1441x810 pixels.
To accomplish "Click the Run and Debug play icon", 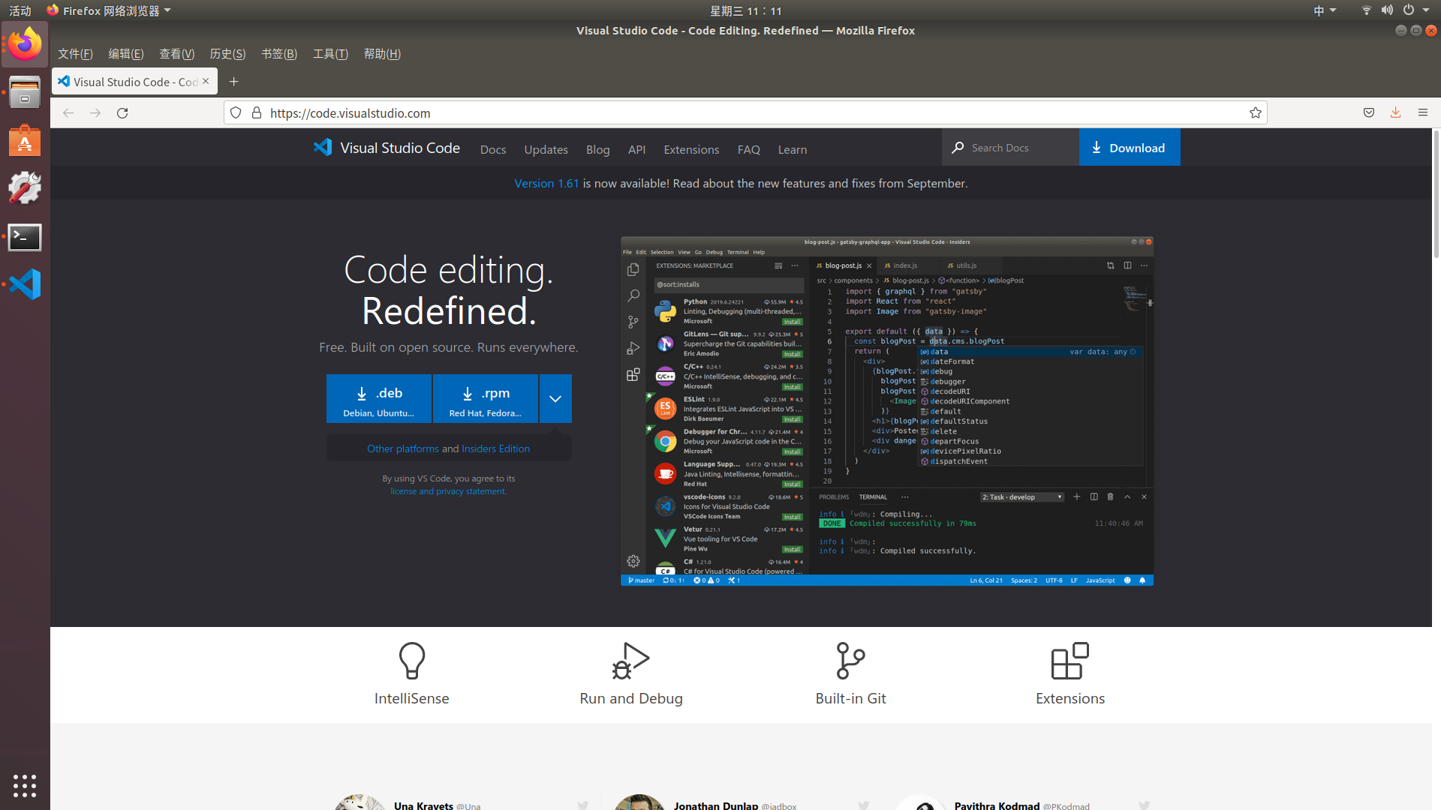I will point(630,661).
